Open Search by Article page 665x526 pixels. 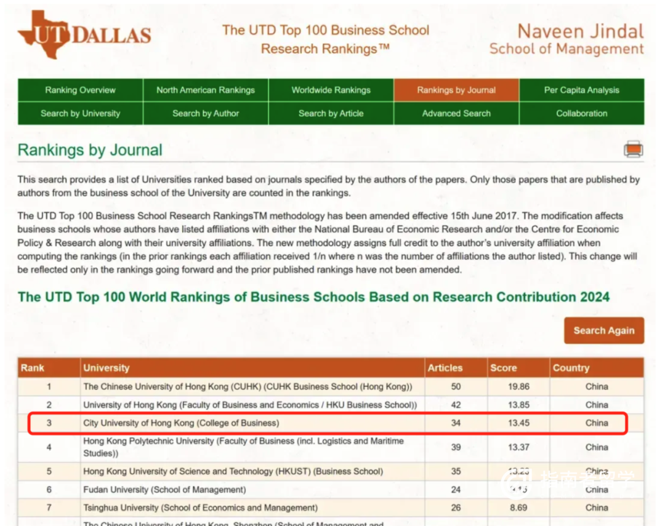tap(331, 114)
